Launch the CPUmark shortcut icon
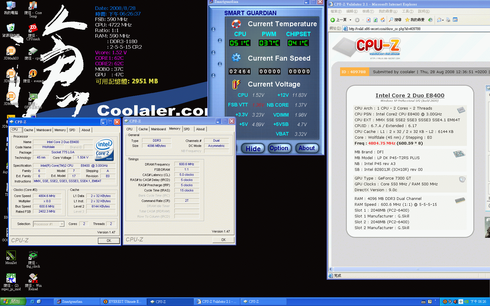This screenshot has width=490, height=306. tap(33, 32)
